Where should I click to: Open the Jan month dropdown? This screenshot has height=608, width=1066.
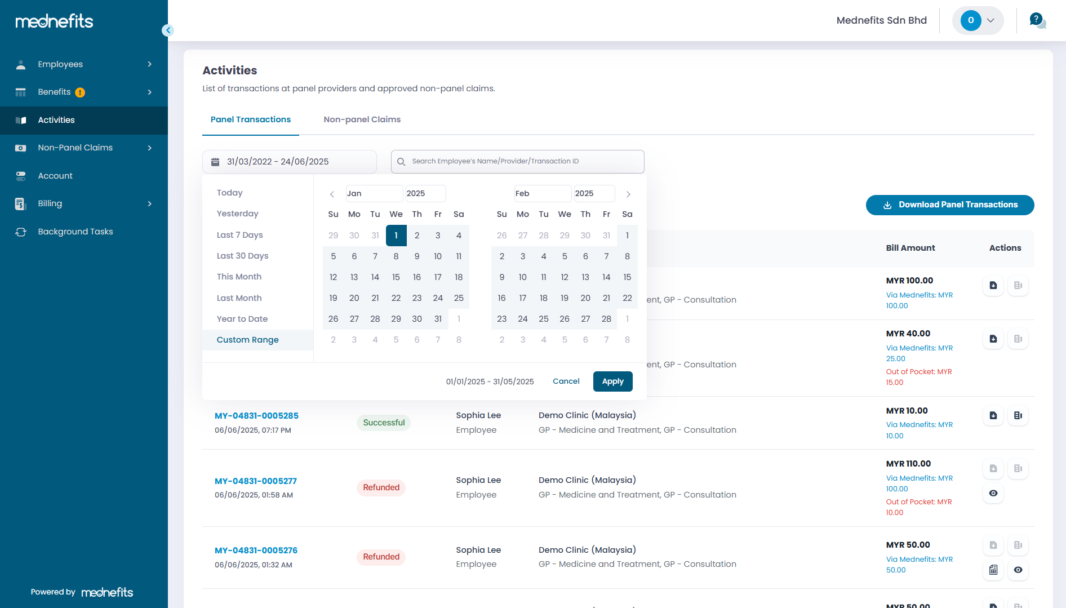(x=374, y=193)
